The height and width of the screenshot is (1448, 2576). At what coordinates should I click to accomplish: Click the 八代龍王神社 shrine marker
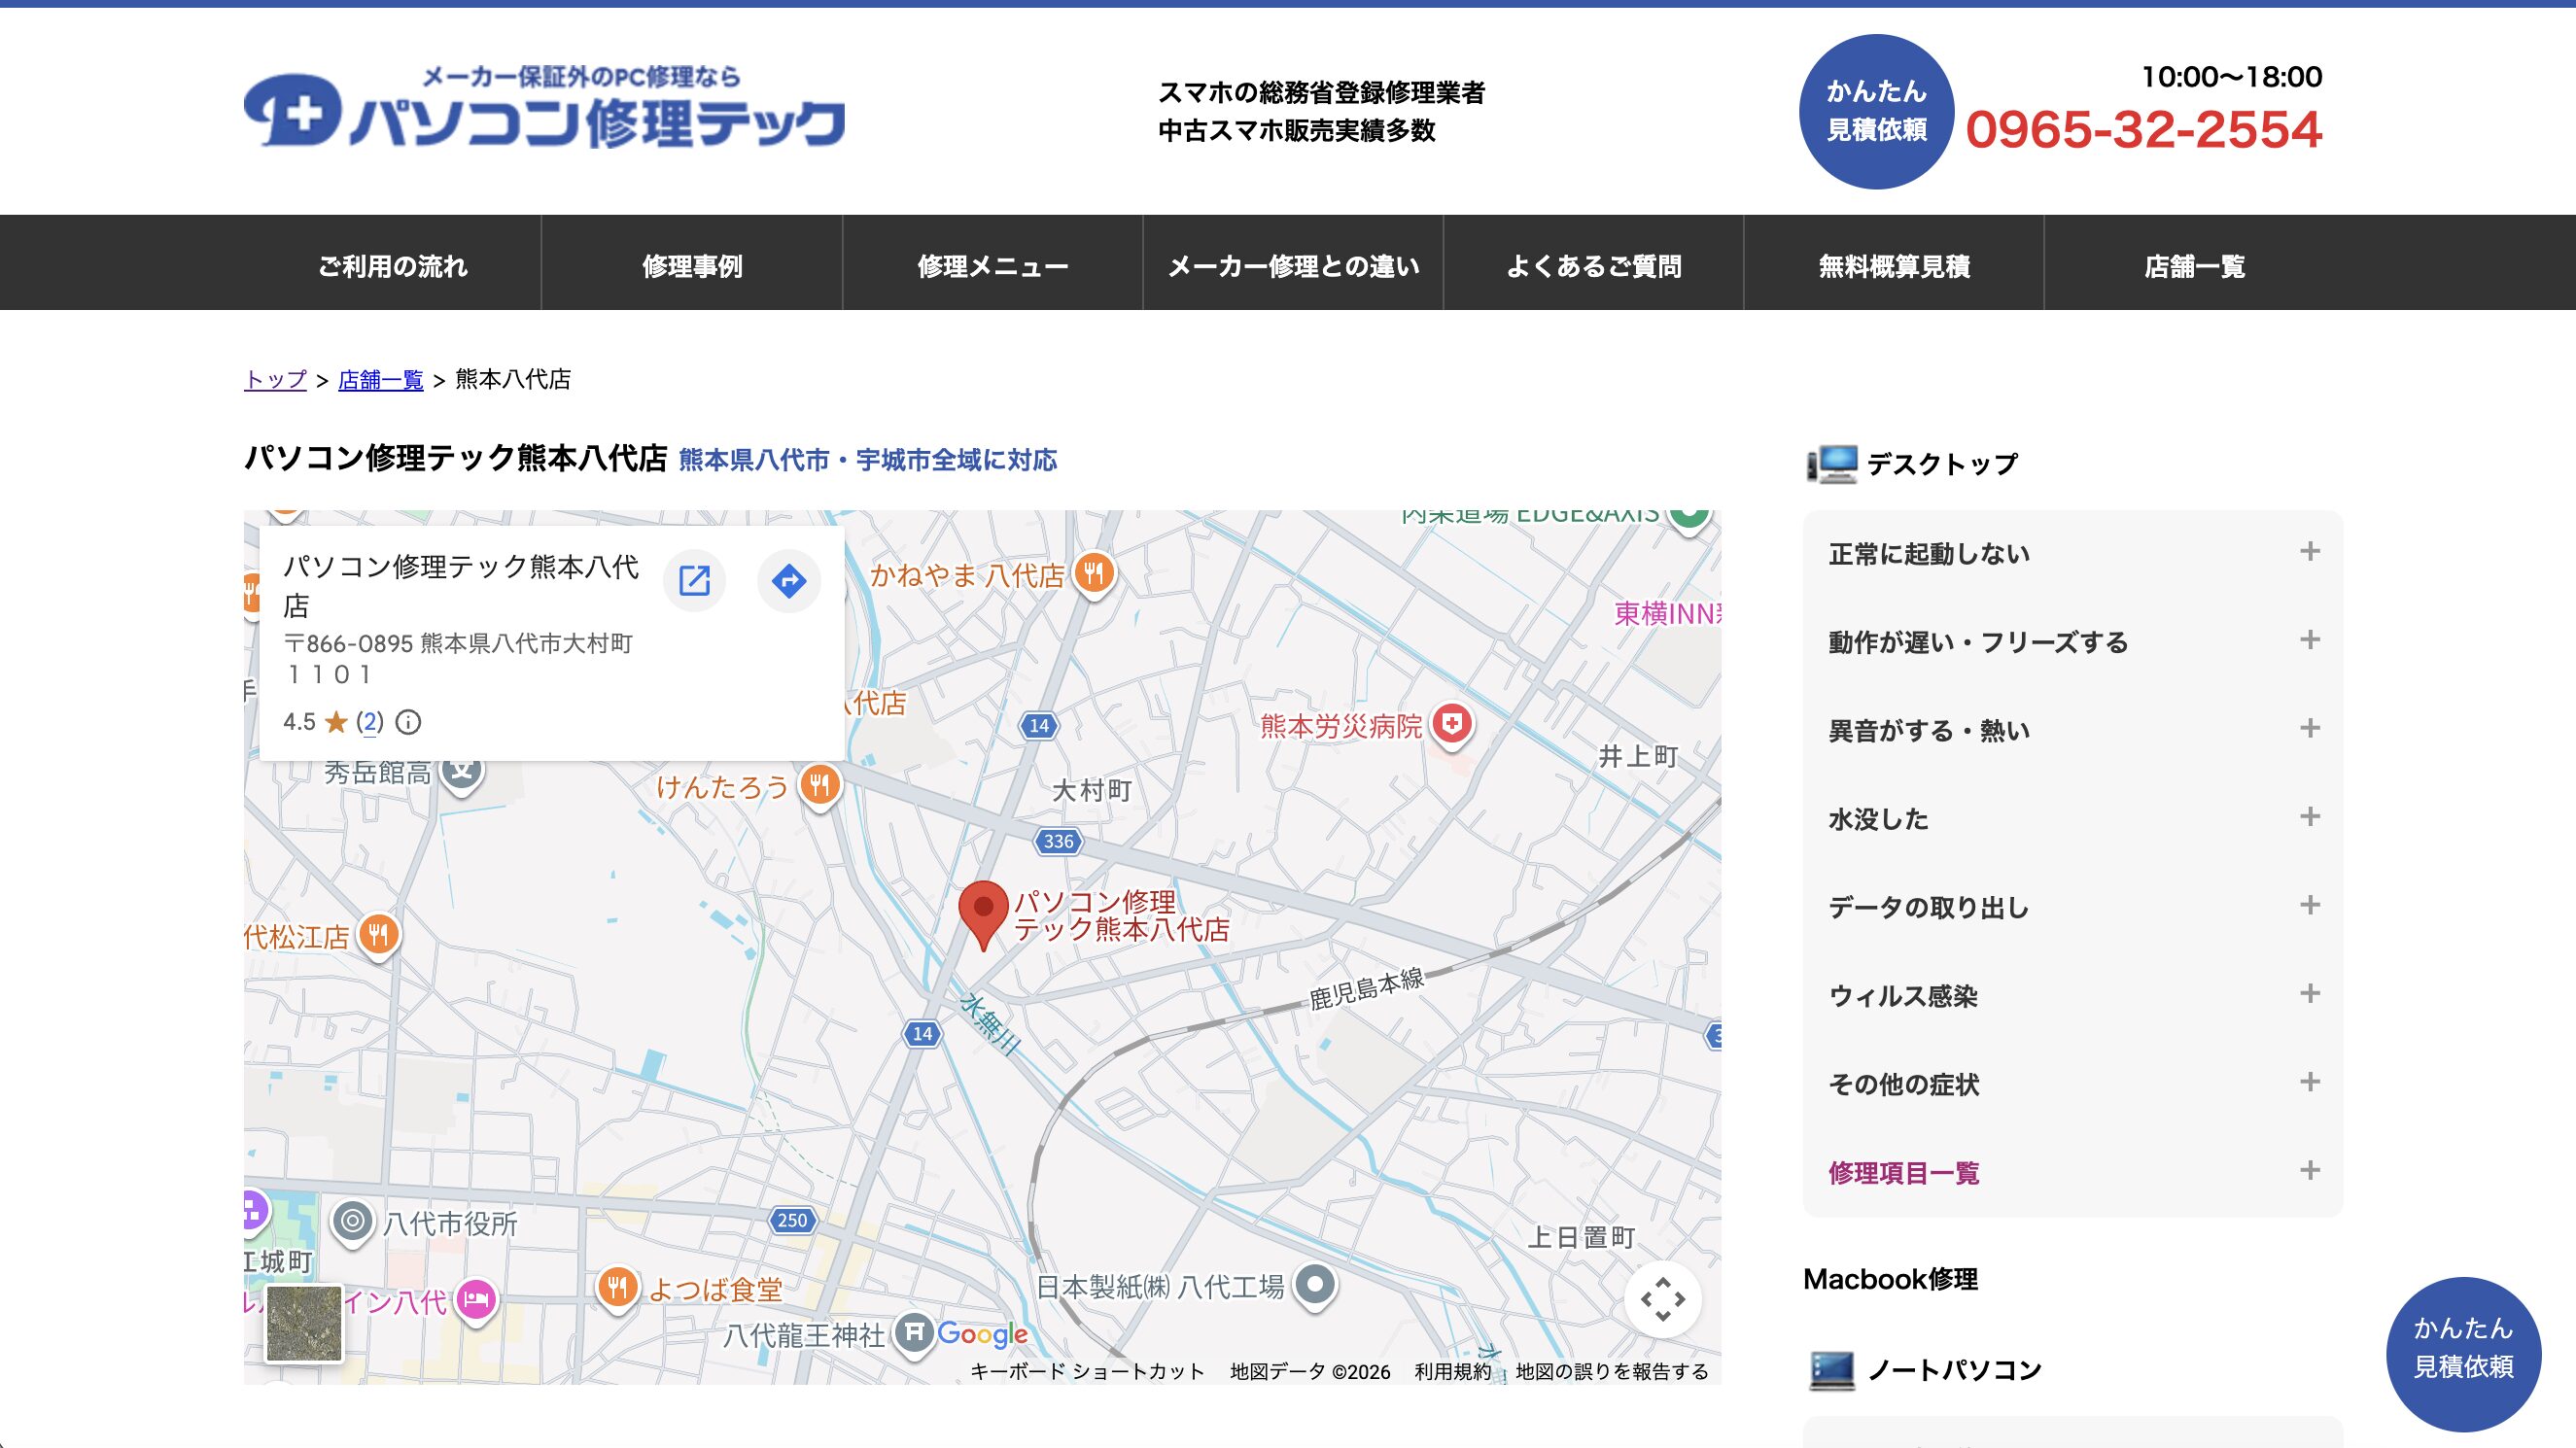[913, 1334]
